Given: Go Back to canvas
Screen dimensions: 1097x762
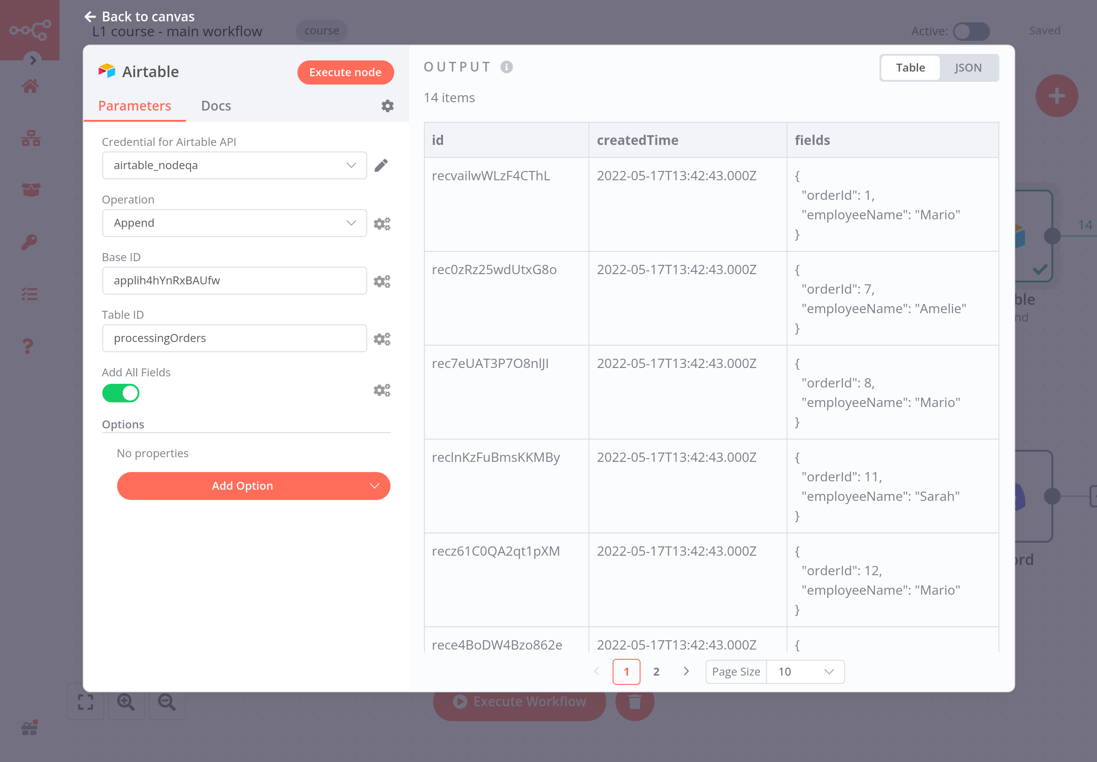Looking at the screenshot, I should (139, 16).
